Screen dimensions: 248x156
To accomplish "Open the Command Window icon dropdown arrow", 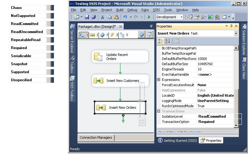I will coord(229,17).
